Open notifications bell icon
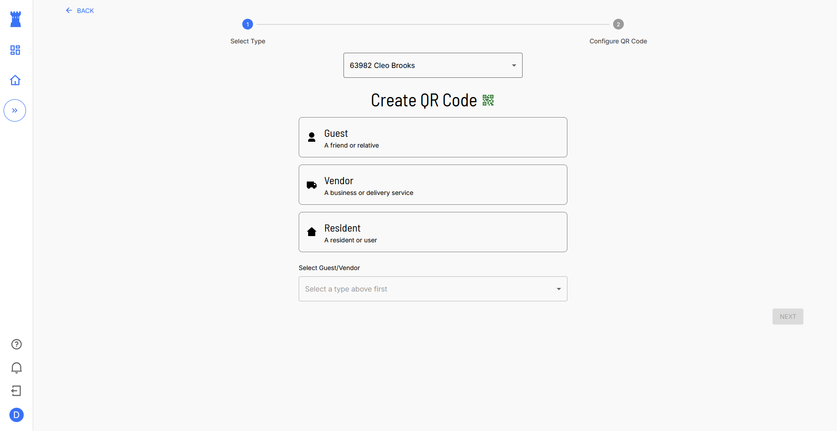Viewport: 837px width, 431px height. click(17, 368)
